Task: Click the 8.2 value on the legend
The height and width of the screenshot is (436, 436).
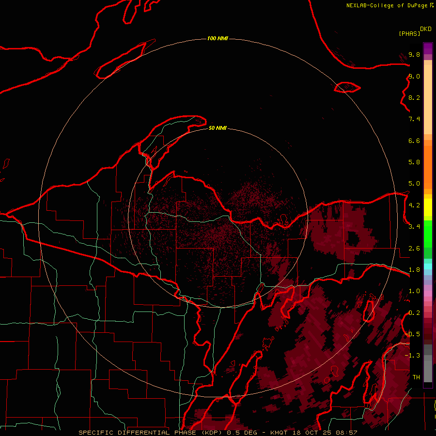Action: (414, 97)
